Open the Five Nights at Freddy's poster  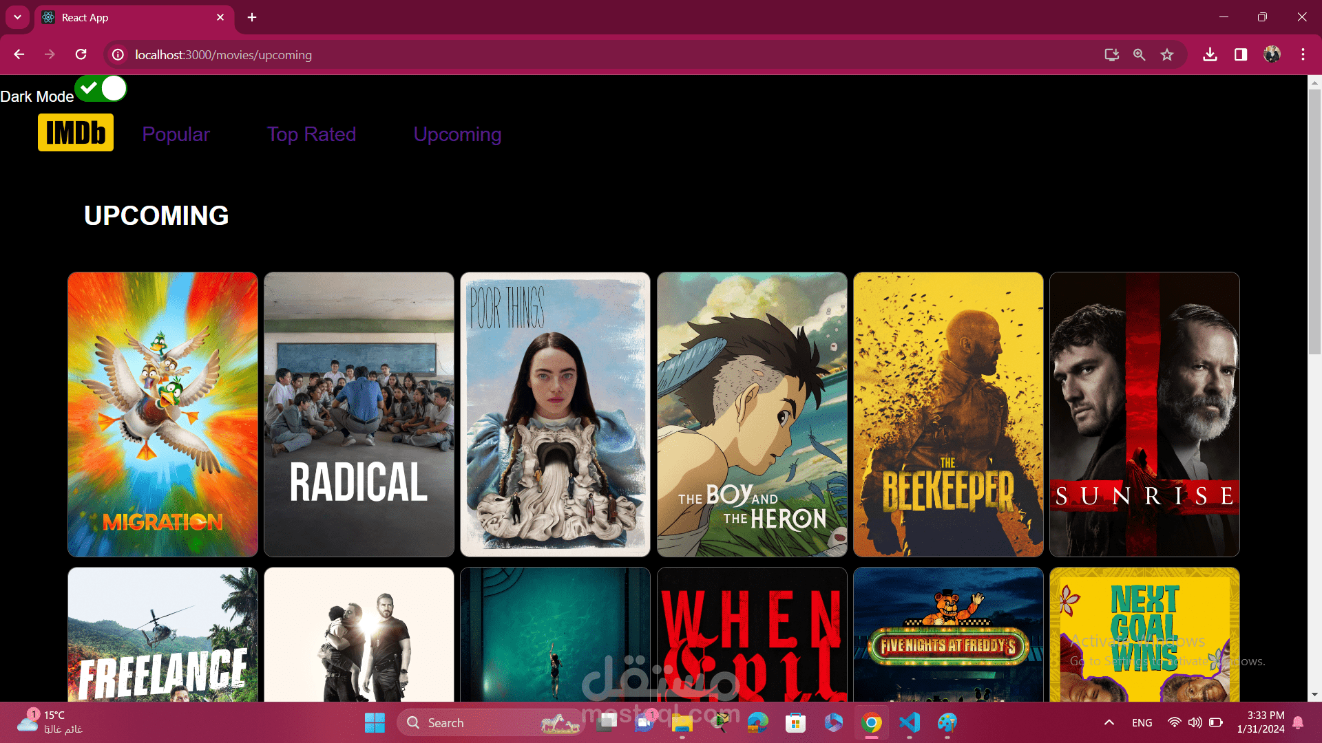[948, 634]
